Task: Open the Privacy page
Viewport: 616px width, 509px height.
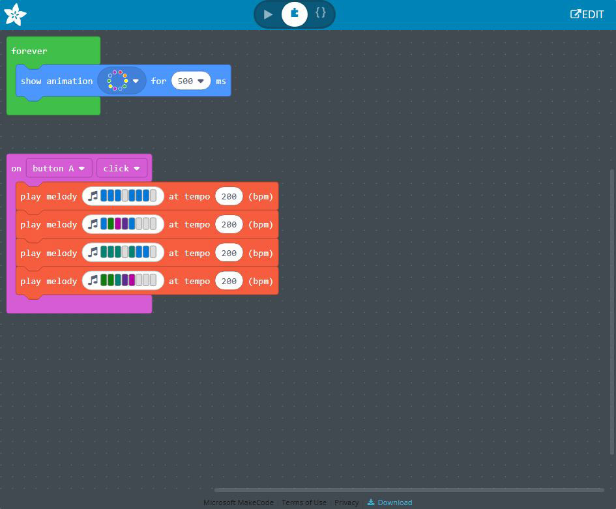Action: pos(346,502)
